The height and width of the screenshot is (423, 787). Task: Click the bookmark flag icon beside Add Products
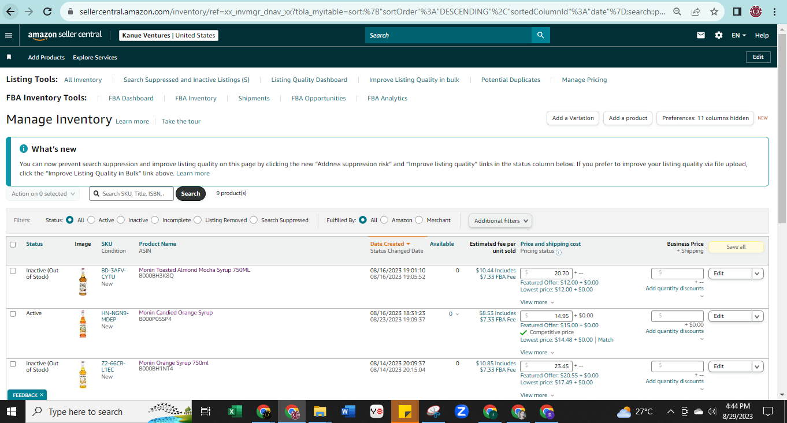(9, 57)
